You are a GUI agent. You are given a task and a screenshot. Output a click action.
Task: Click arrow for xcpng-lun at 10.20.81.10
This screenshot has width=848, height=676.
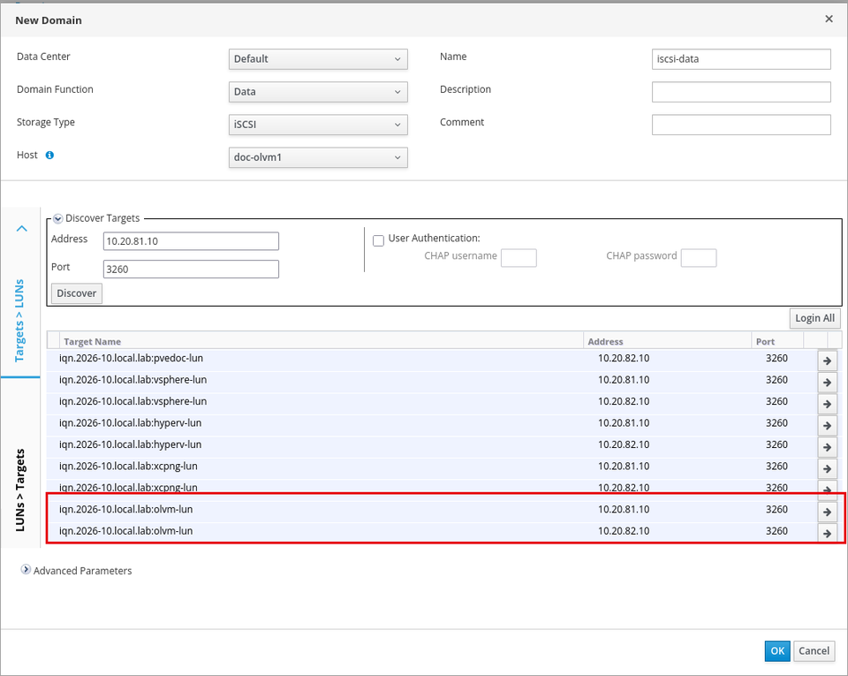[x=827, y=469]
